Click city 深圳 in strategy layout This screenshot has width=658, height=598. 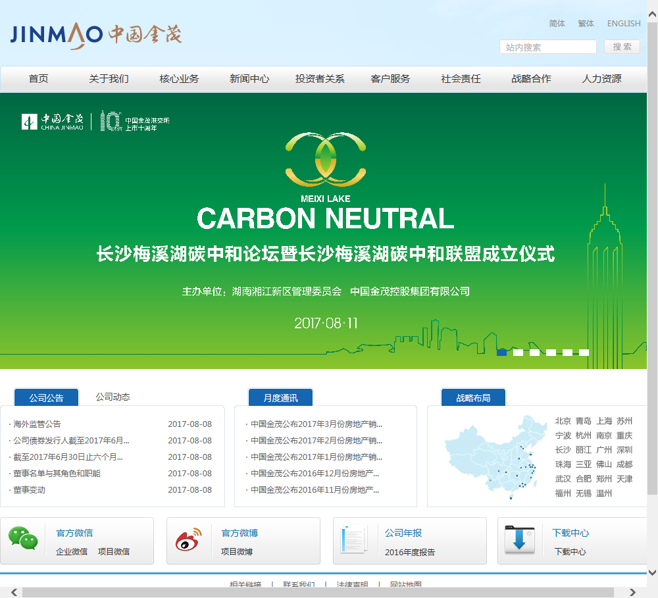(624, 450)
